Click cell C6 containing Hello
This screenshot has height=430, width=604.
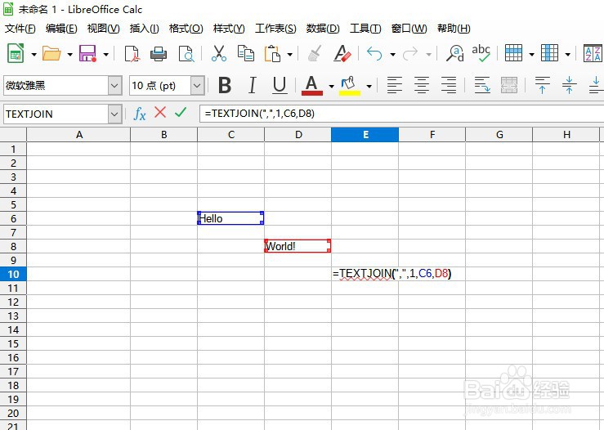pyautogui.click(x=230, y=218)
